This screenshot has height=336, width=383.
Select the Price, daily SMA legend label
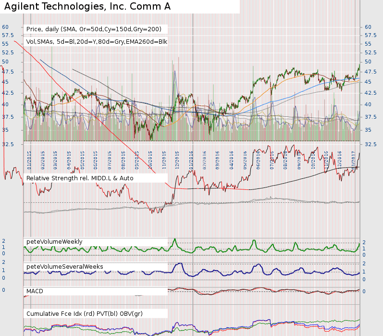point(94,29)
